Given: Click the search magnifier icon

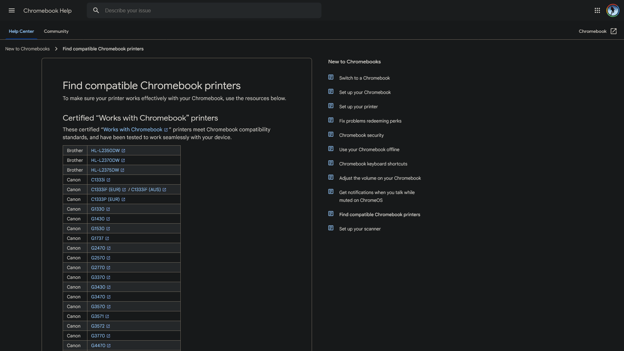Looking at the screenshot, I should pyautogui.click(x=96, y=10).
